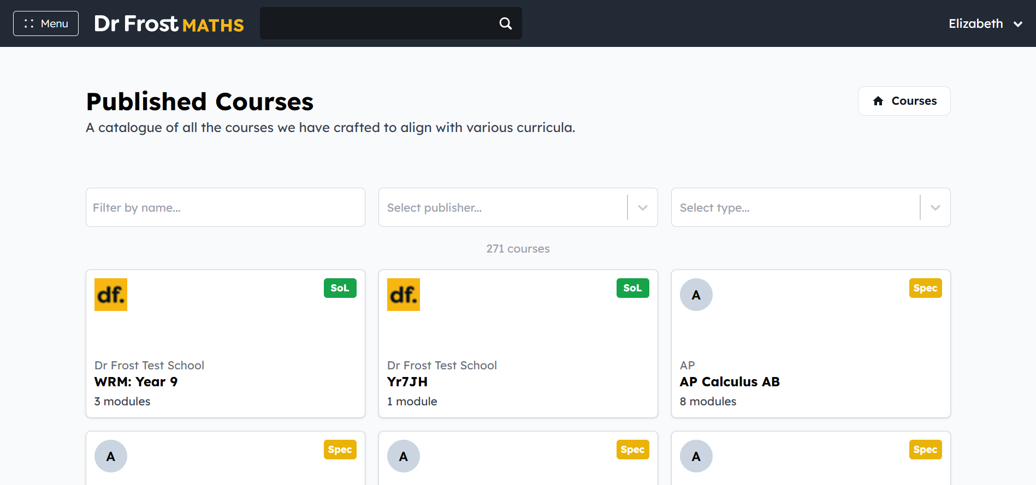Open the WRM: Year 9 course
Image resolution: width=1036 pixels, height=485 pixels.
click(x=136, y=382)
